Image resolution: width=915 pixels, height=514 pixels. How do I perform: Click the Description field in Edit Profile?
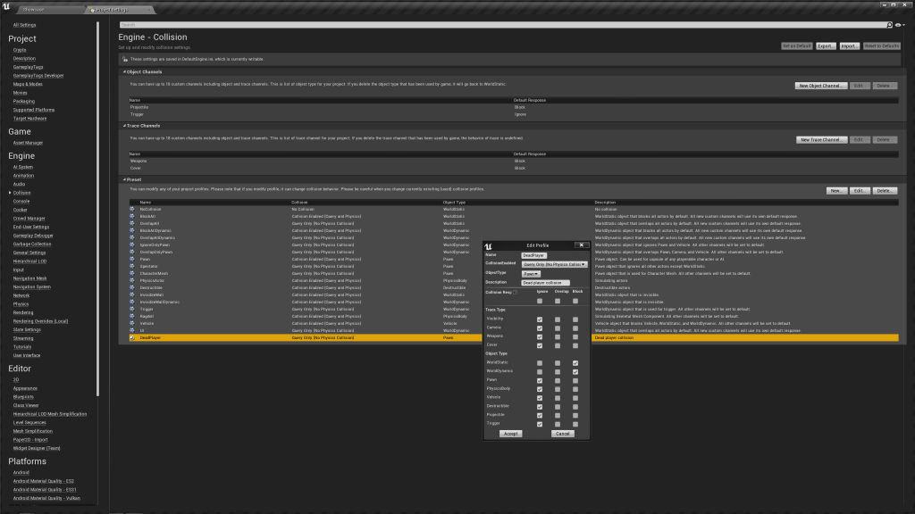545,283
